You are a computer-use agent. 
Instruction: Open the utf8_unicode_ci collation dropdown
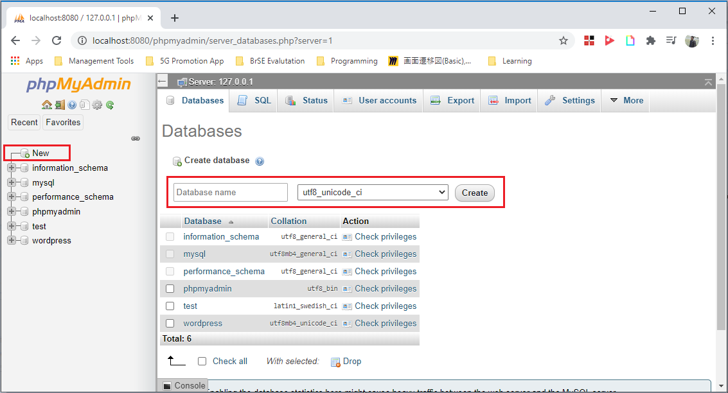[373, 192]
